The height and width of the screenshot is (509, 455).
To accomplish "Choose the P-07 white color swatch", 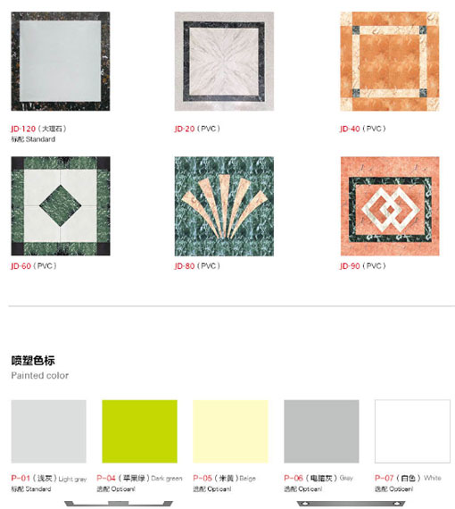I will click(x=412, y=431).
